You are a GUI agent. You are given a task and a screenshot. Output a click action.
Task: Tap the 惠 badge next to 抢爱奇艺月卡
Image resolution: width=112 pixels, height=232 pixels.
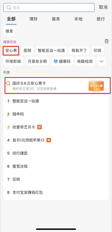(x=39, y=127)
